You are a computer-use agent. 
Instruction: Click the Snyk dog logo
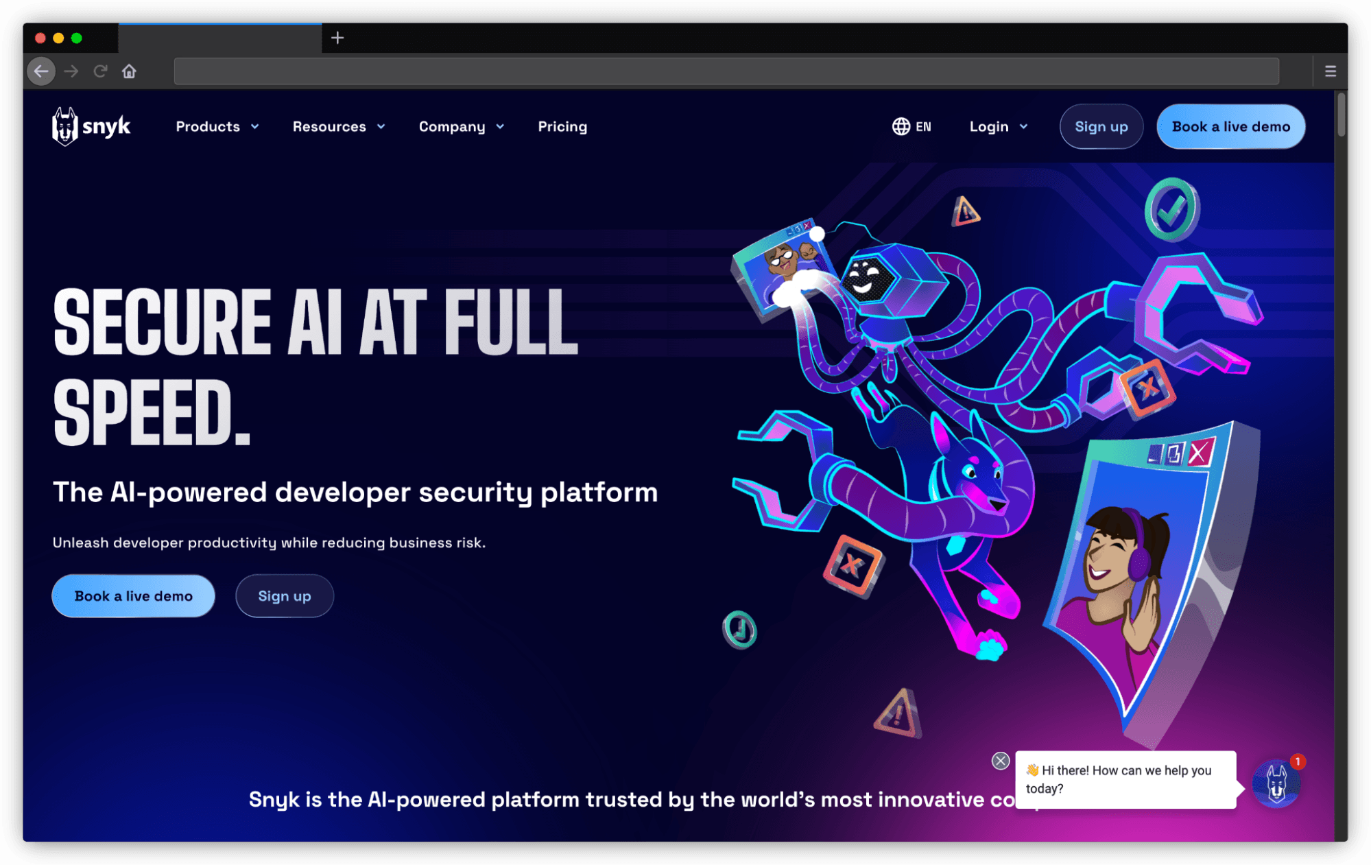point(91,126)
